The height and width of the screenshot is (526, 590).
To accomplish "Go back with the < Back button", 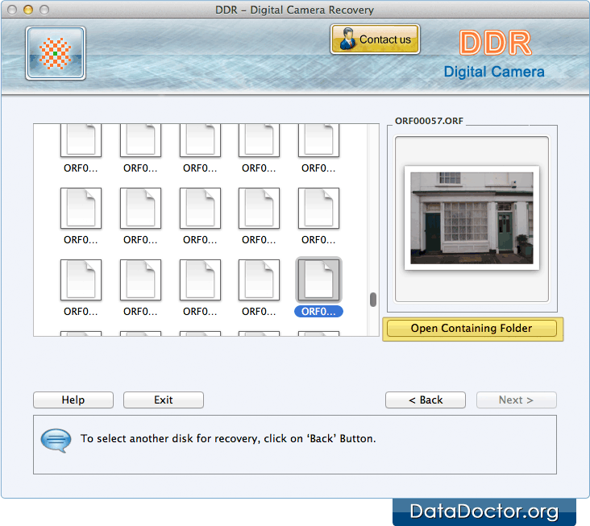I will [426, 400].
